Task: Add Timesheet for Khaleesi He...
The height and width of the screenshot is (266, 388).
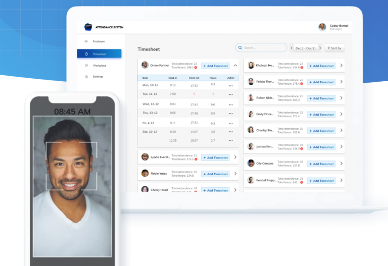Action: [321, 66]
